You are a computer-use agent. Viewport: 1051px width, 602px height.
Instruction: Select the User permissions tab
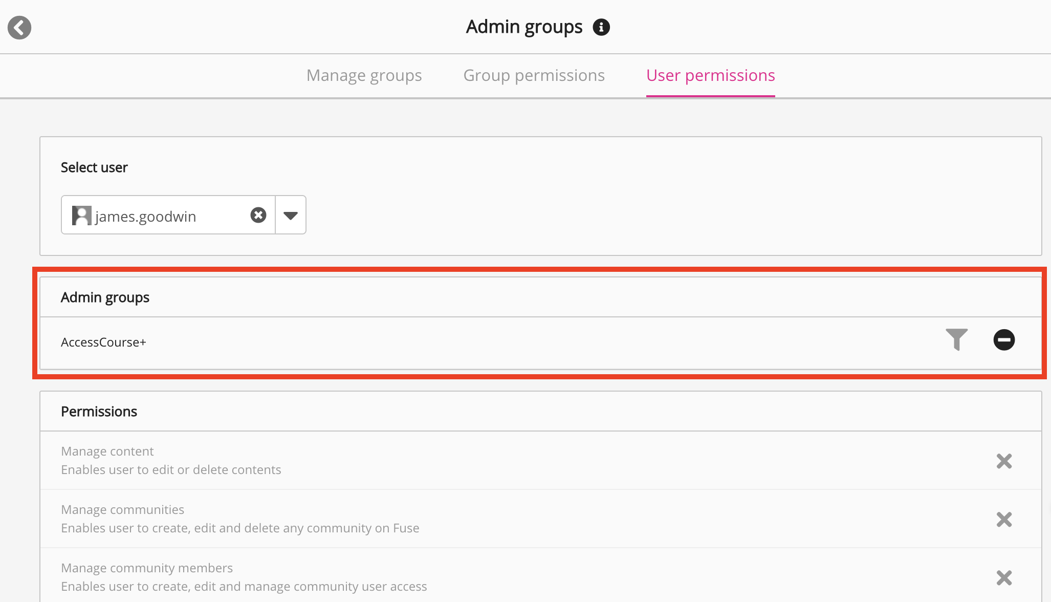pyautogui.click(x=710, y=76)
